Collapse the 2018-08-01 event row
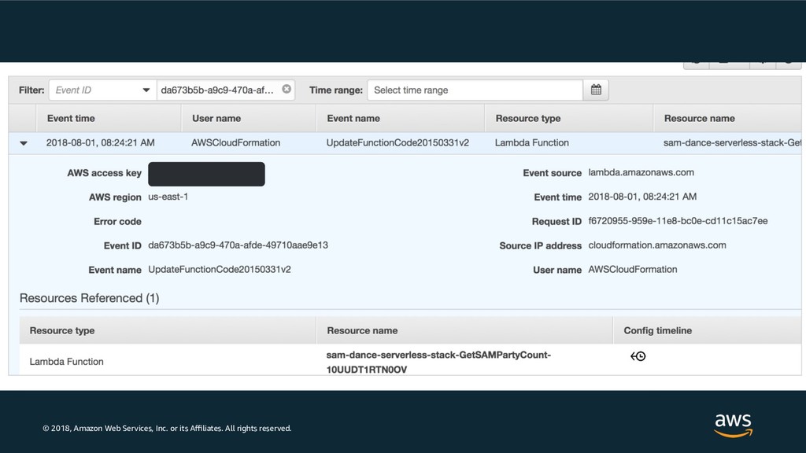Image resolution: width=806 pixels, height=453 pixels. [x=24, y=143]
